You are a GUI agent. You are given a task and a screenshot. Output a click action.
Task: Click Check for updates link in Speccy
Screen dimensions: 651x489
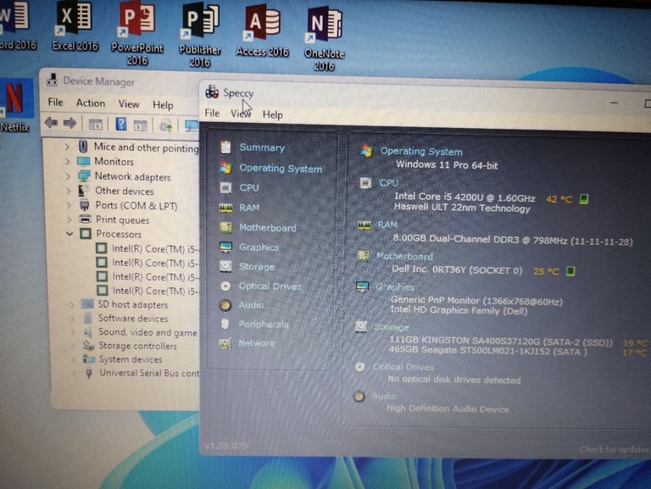tap(614, 449)
